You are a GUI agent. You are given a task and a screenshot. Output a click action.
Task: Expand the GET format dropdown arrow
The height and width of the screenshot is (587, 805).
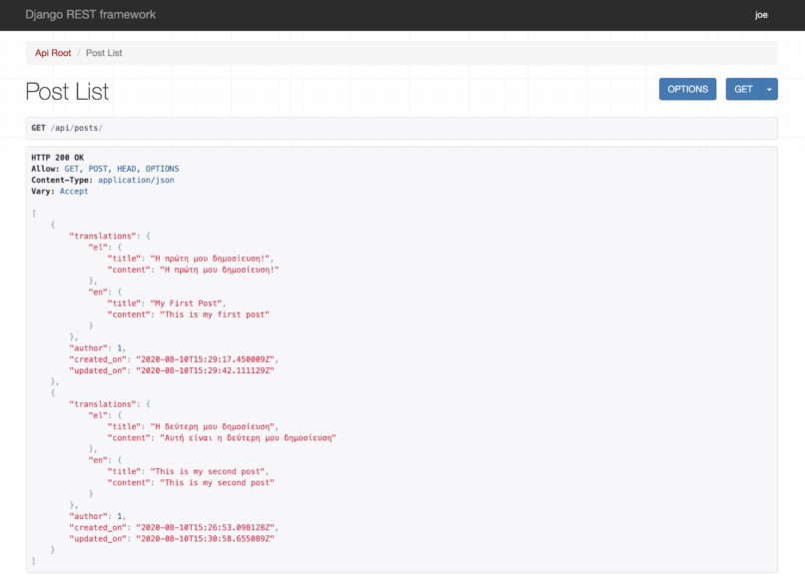769,89
